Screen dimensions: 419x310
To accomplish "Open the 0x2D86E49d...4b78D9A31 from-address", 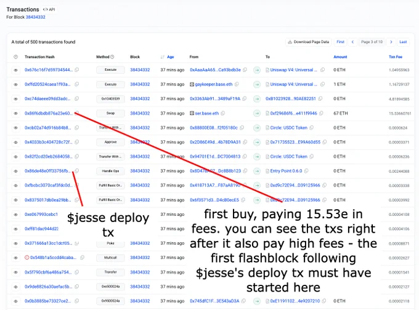I will [215, 142].
